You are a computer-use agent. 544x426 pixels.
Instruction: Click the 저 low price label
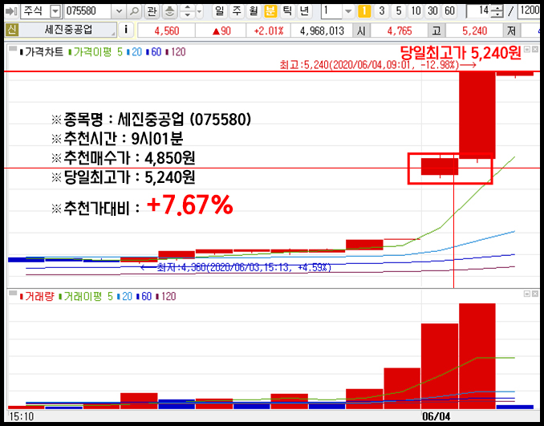[511, 30]
